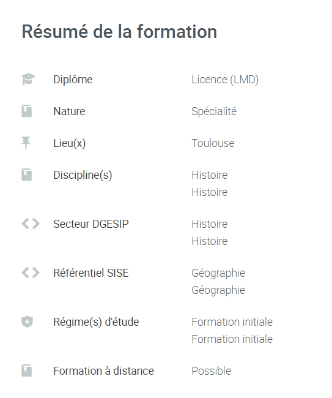This screenshot has width=332, height=398.
Task: Click the Licence (LMD) value
Action: 225,80
